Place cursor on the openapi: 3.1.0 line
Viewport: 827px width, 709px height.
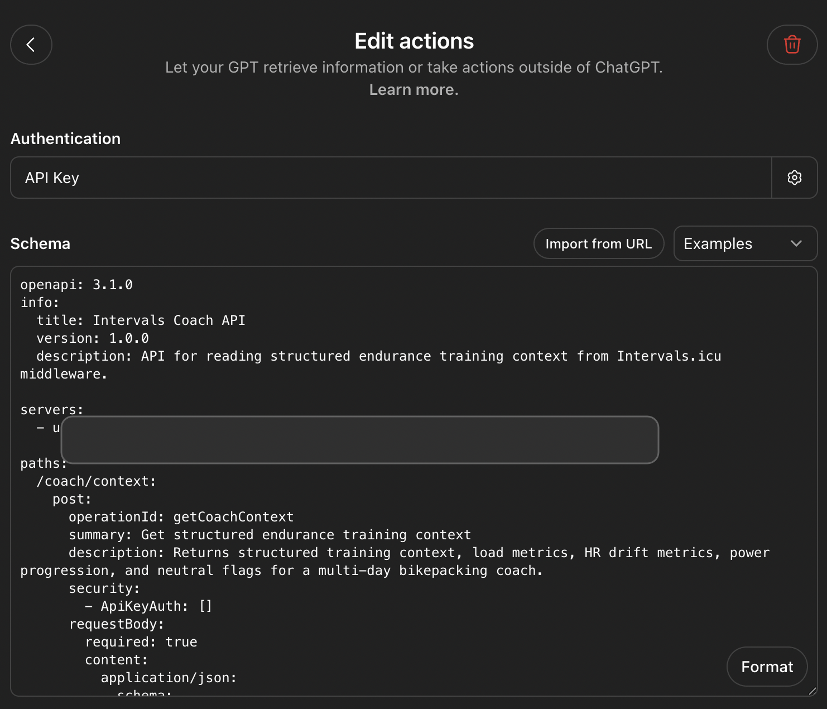[x=76, y=285]
